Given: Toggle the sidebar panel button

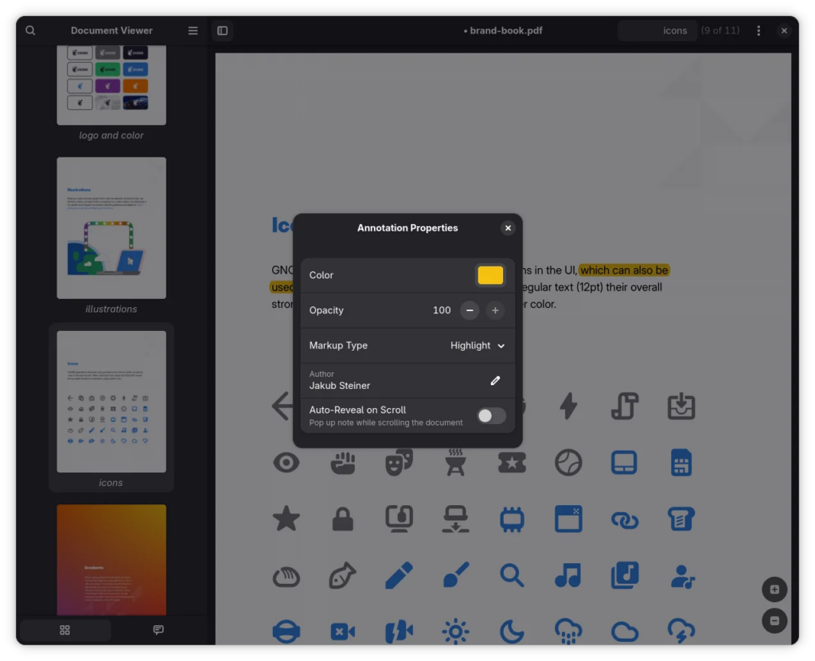Looking at the screenshot, I should (x=223, y=30).
